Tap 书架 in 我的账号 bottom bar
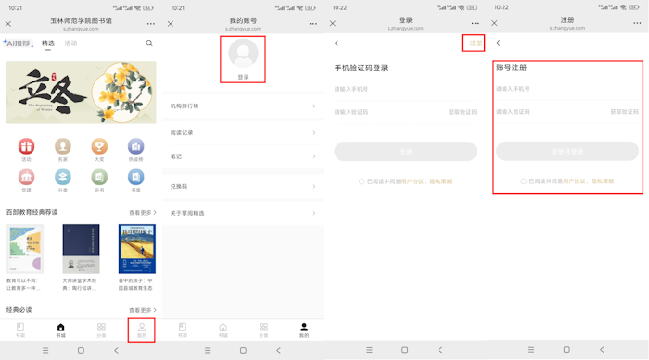The height and width of the screenshot is (360, 649). tap(183, 329)
